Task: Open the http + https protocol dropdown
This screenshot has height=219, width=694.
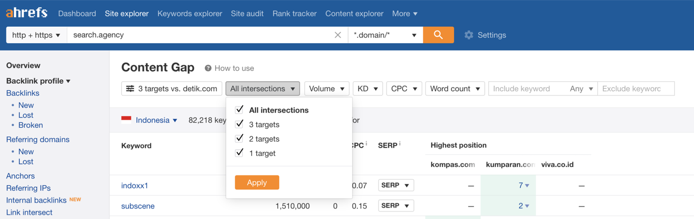Action: [36, 35]
